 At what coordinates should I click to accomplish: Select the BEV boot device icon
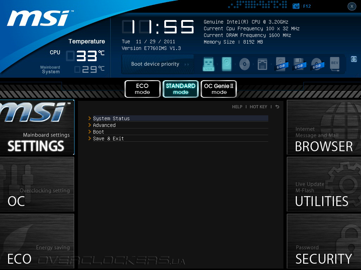(x=335, y=64)
